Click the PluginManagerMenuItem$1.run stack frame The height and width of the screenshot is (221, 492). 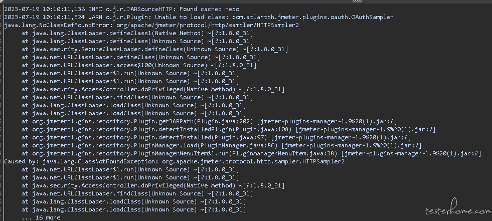(251, 154)
